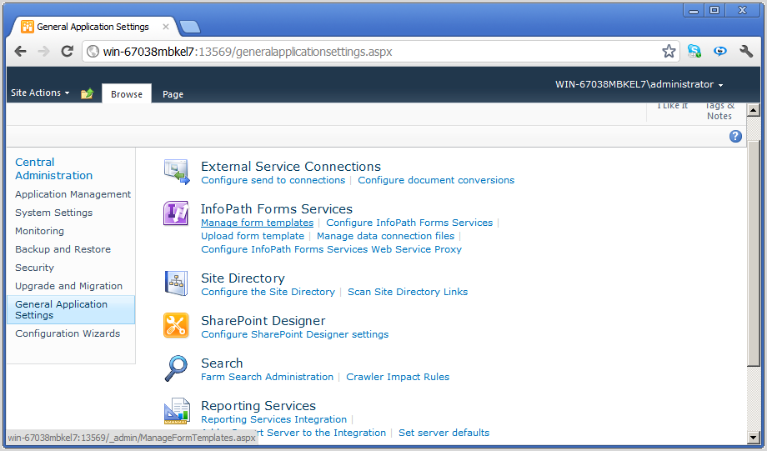Reload the page with the refresh icon
The height and width of the screenshot is (451, 767).
[67, 52]
